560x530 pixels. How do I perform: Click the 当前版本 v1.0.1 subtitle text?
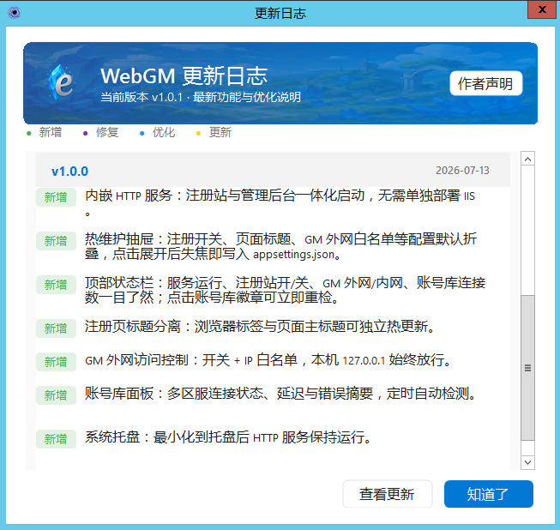[x=201, y=97]
